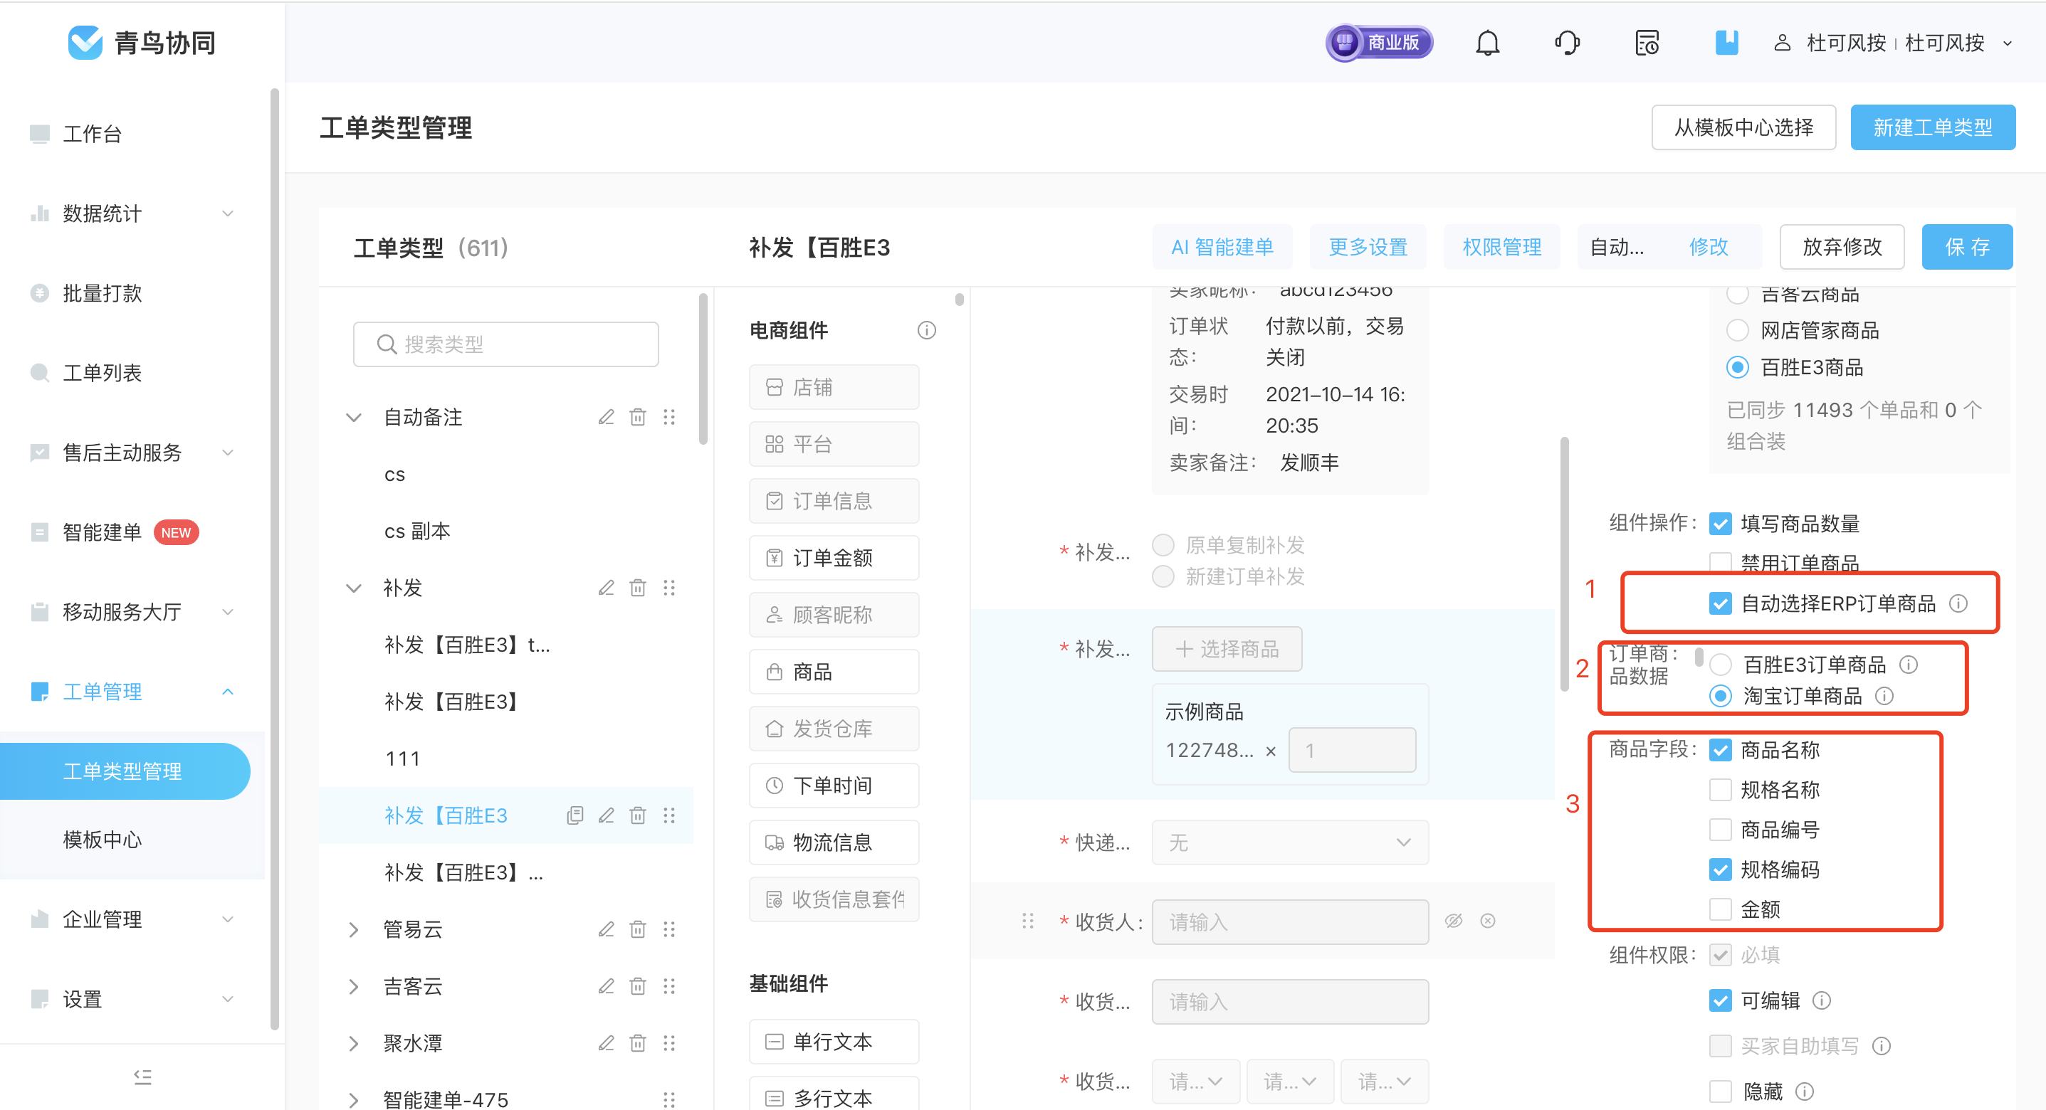Screen dimensions: 2046x1110
Task: Select 网店管家商品 radio button
Action: point(1738,330)
